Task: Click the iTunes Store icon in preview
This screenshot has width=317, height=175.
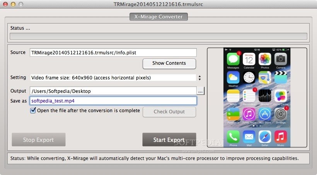Action: coord(249,114)
